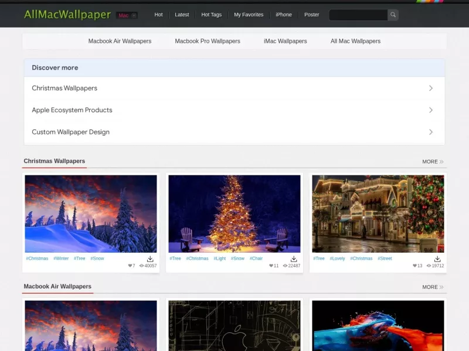Download the Christmas street wallpaper
Screen dimensions: 469x351
click(437, 259)
